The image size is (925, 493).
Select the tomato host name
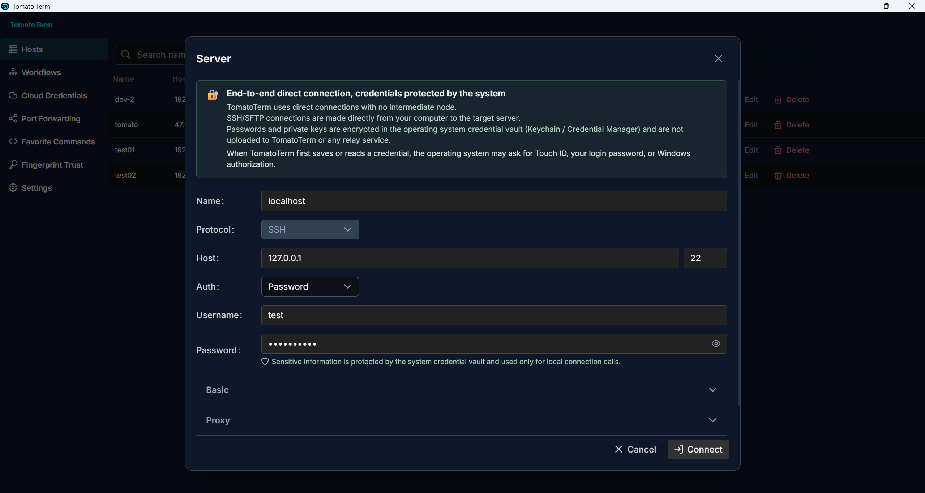(x=126, y=125)
